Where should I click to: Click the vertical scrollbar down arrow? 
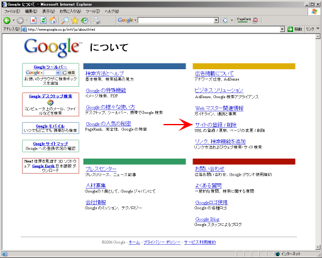click(318, 247)
